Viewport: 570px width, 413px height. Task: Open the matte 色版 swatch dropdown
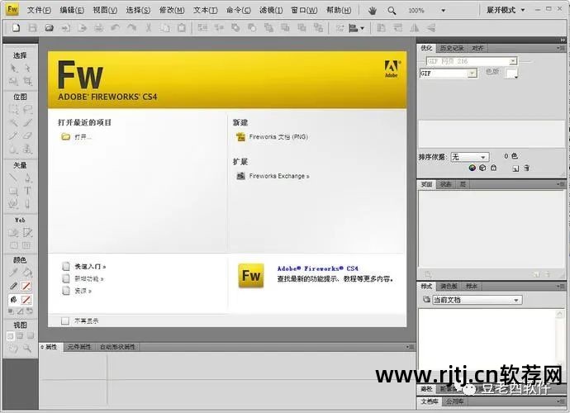point(512,73)
